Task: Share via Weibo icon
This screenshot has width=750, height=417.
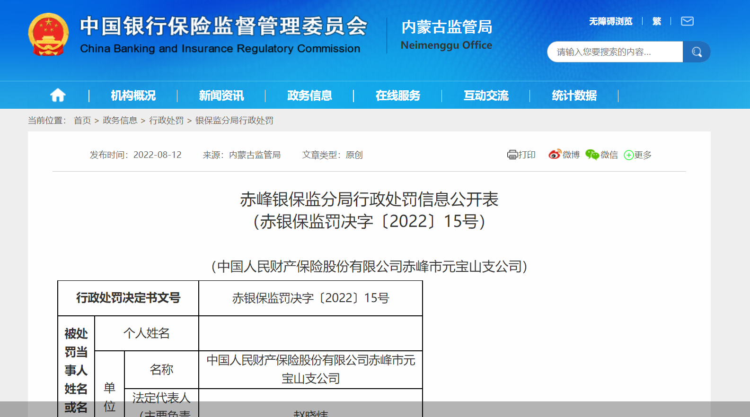Action: click(554, 155)
